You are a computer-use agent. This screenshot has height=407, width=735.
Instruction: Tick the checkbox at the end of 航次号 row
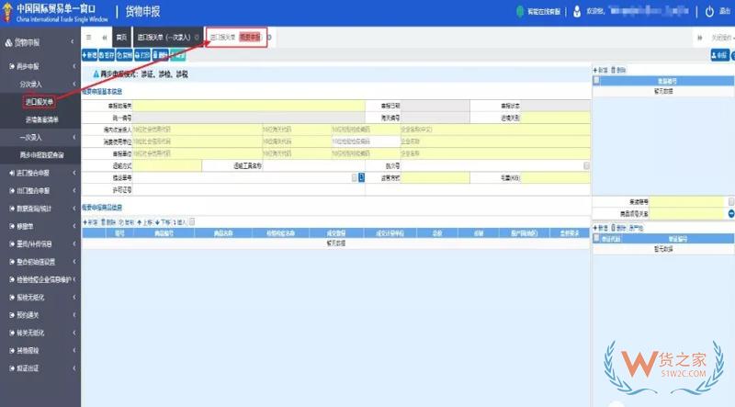(x=586, y=165)
